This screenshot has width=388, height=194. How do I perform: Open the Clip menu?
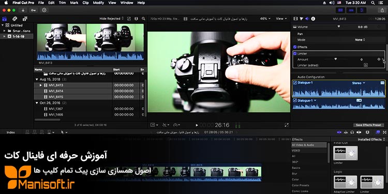tap(85, 3)
